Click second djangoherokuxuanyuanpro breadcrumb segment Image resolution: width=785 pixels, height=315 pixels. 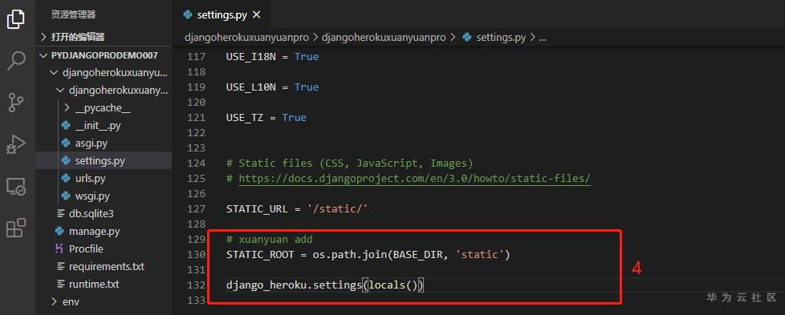coord(384,38)
